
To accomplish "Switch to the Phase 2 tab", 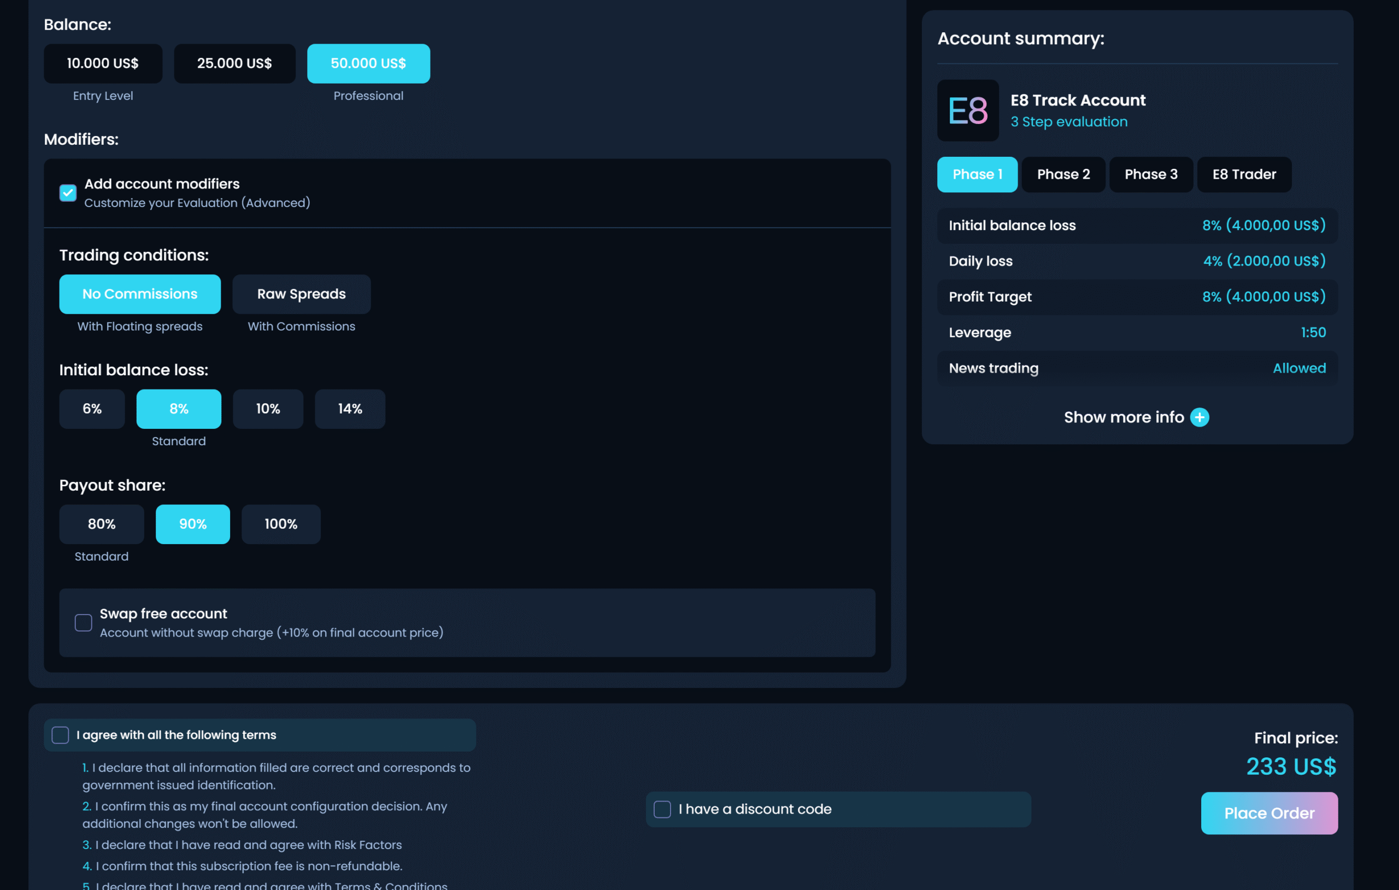I will tap(1064, 174).
